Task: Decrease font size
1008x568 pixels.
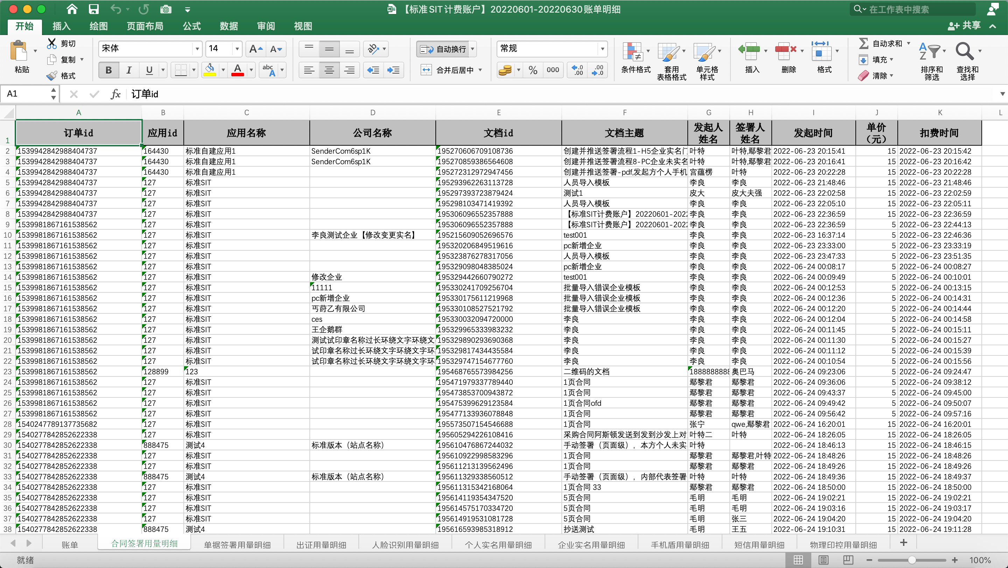Action: pyautogui.click(x=276, y=49)
